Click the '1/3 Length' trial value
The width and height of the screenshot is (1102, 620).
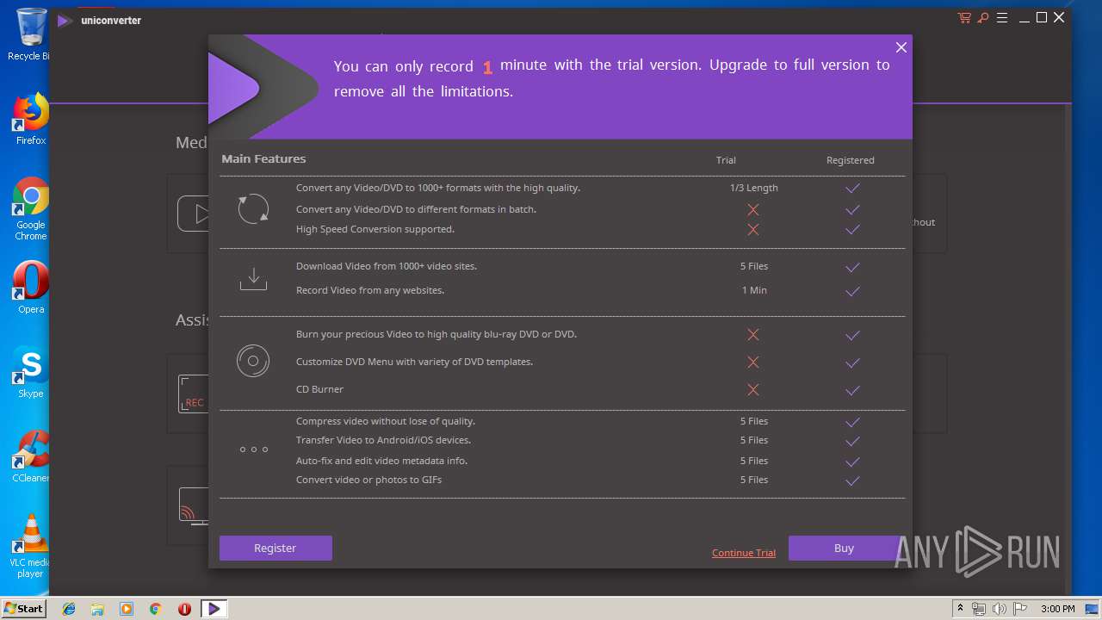(x=753, y=188)
